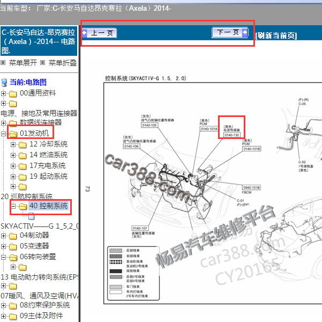Collapse the 06转向装置 node
The height and width of the screenshot is (322, 322).
click(x=3, y=257)
